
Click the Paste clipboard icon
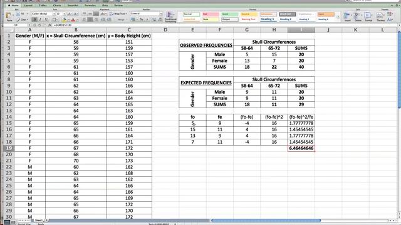pos(9,16)
